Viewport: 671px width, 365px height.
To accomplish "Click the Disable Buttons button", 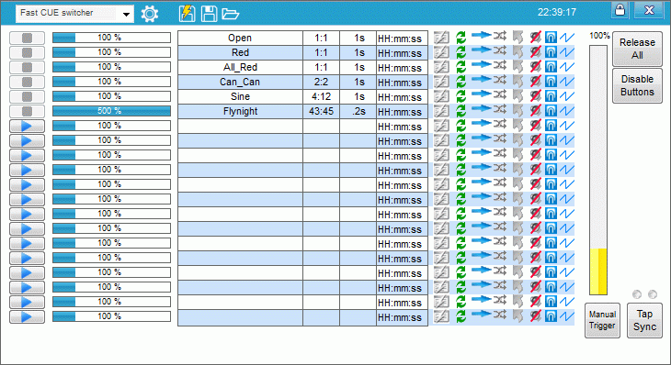I will (x=637, y=85).
